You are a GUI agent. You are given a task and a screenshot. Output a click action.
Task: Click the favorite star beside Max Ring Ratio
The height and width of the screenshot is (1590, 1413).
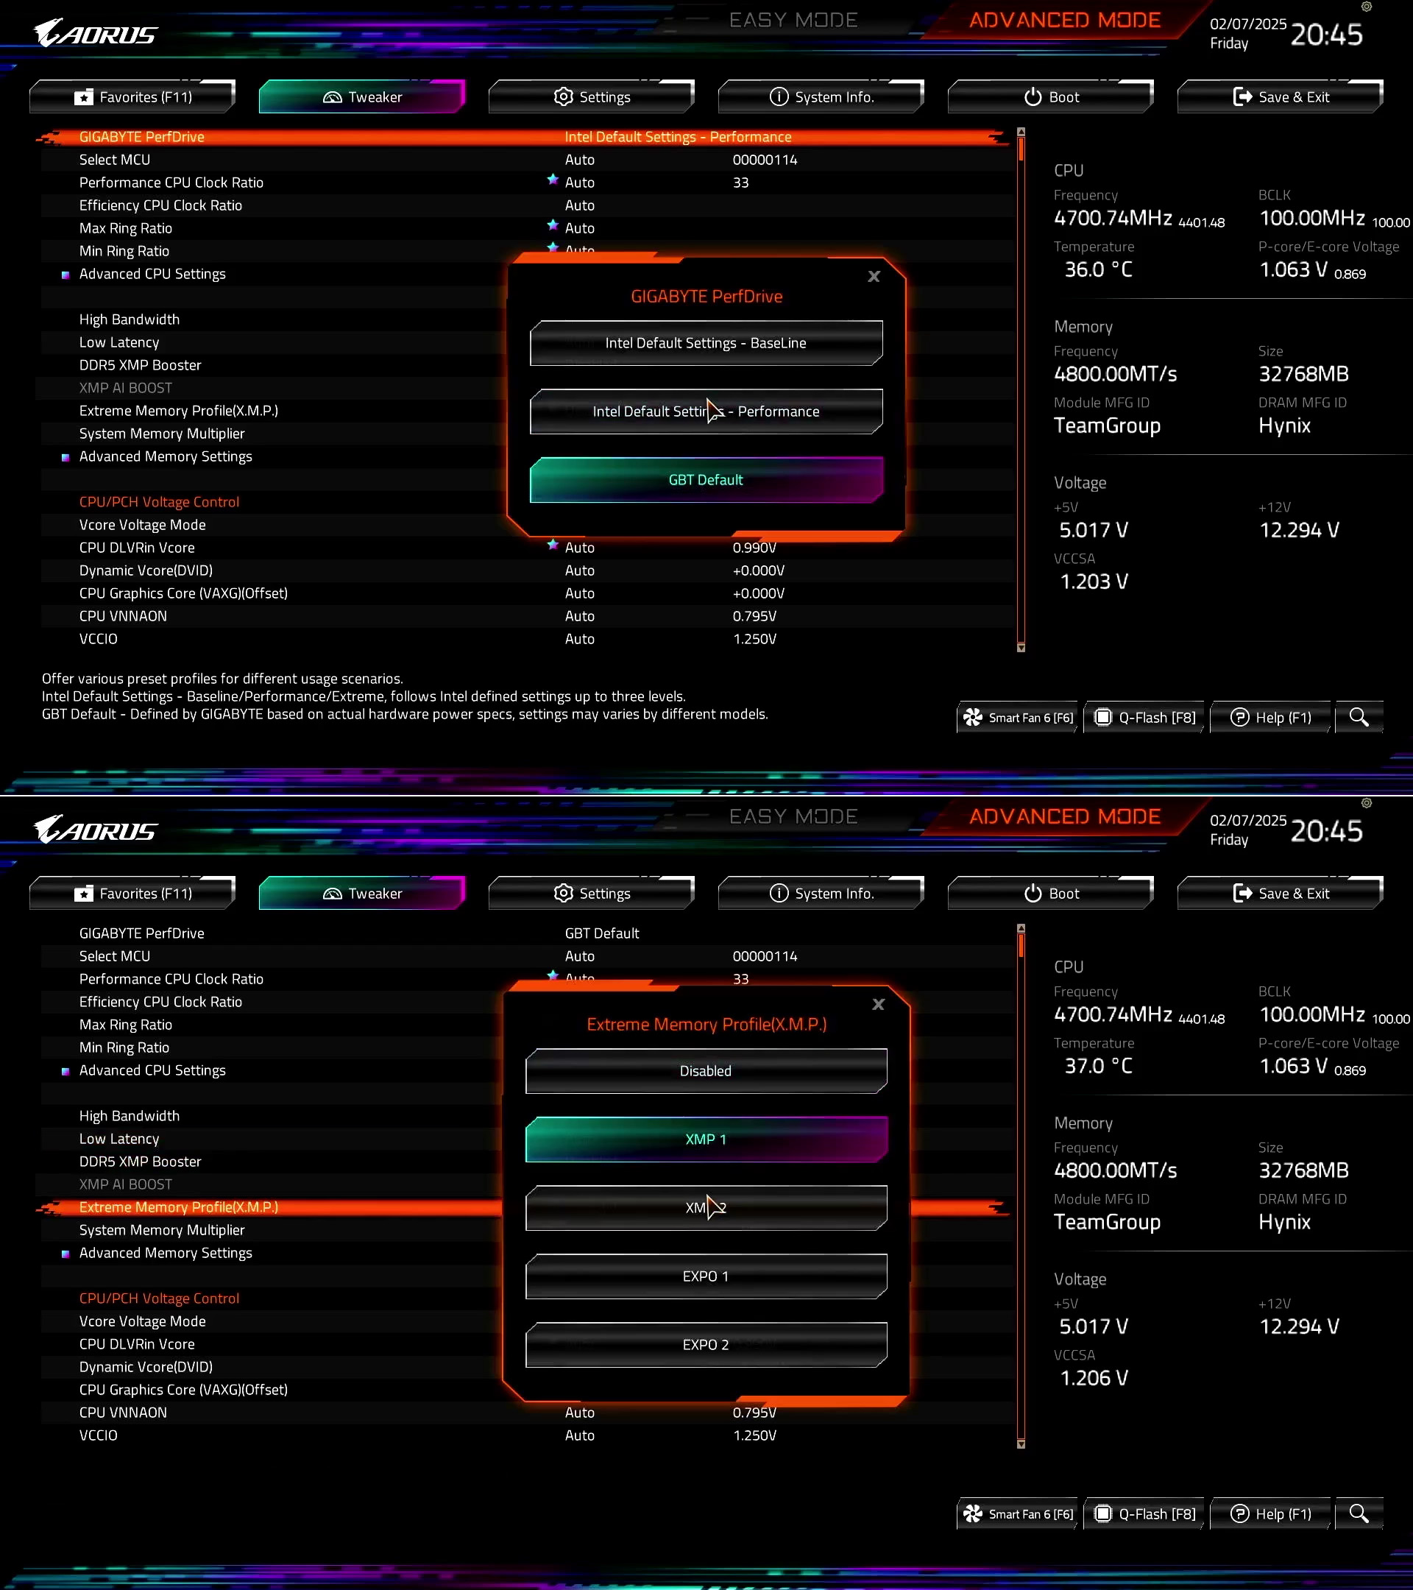pos(552,225)
